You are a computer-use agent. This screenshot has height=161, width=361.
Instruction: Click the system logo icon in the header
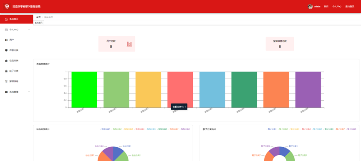(x=7, y=6)
